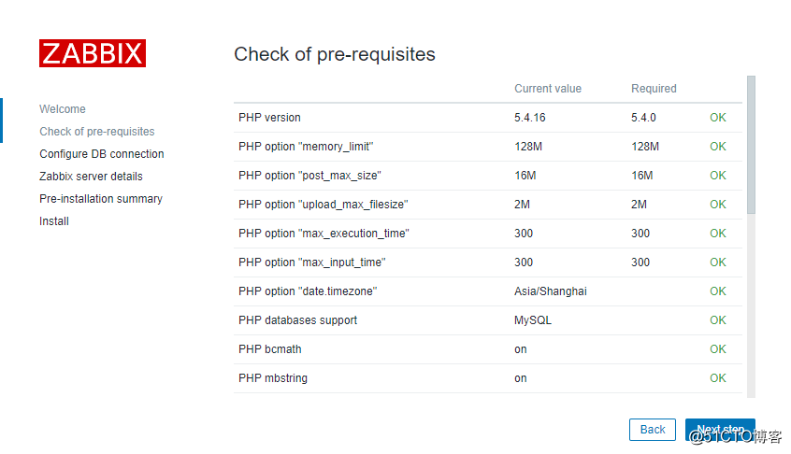The image size is (791, 454).
Task: Click the Asia/Shanghai timezone value
Action: [551, 291]
